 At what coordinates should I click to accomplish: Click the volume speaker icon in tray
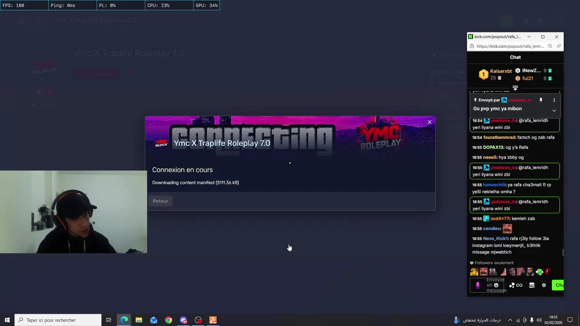539,320
